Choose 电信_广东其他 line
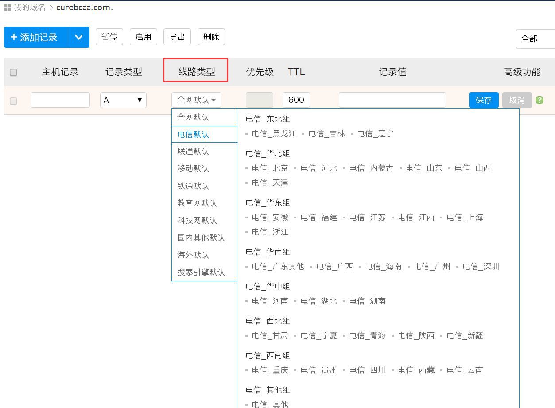Image resolution: width=555 pixels, height=408 pixels. (x=278, y=267)
